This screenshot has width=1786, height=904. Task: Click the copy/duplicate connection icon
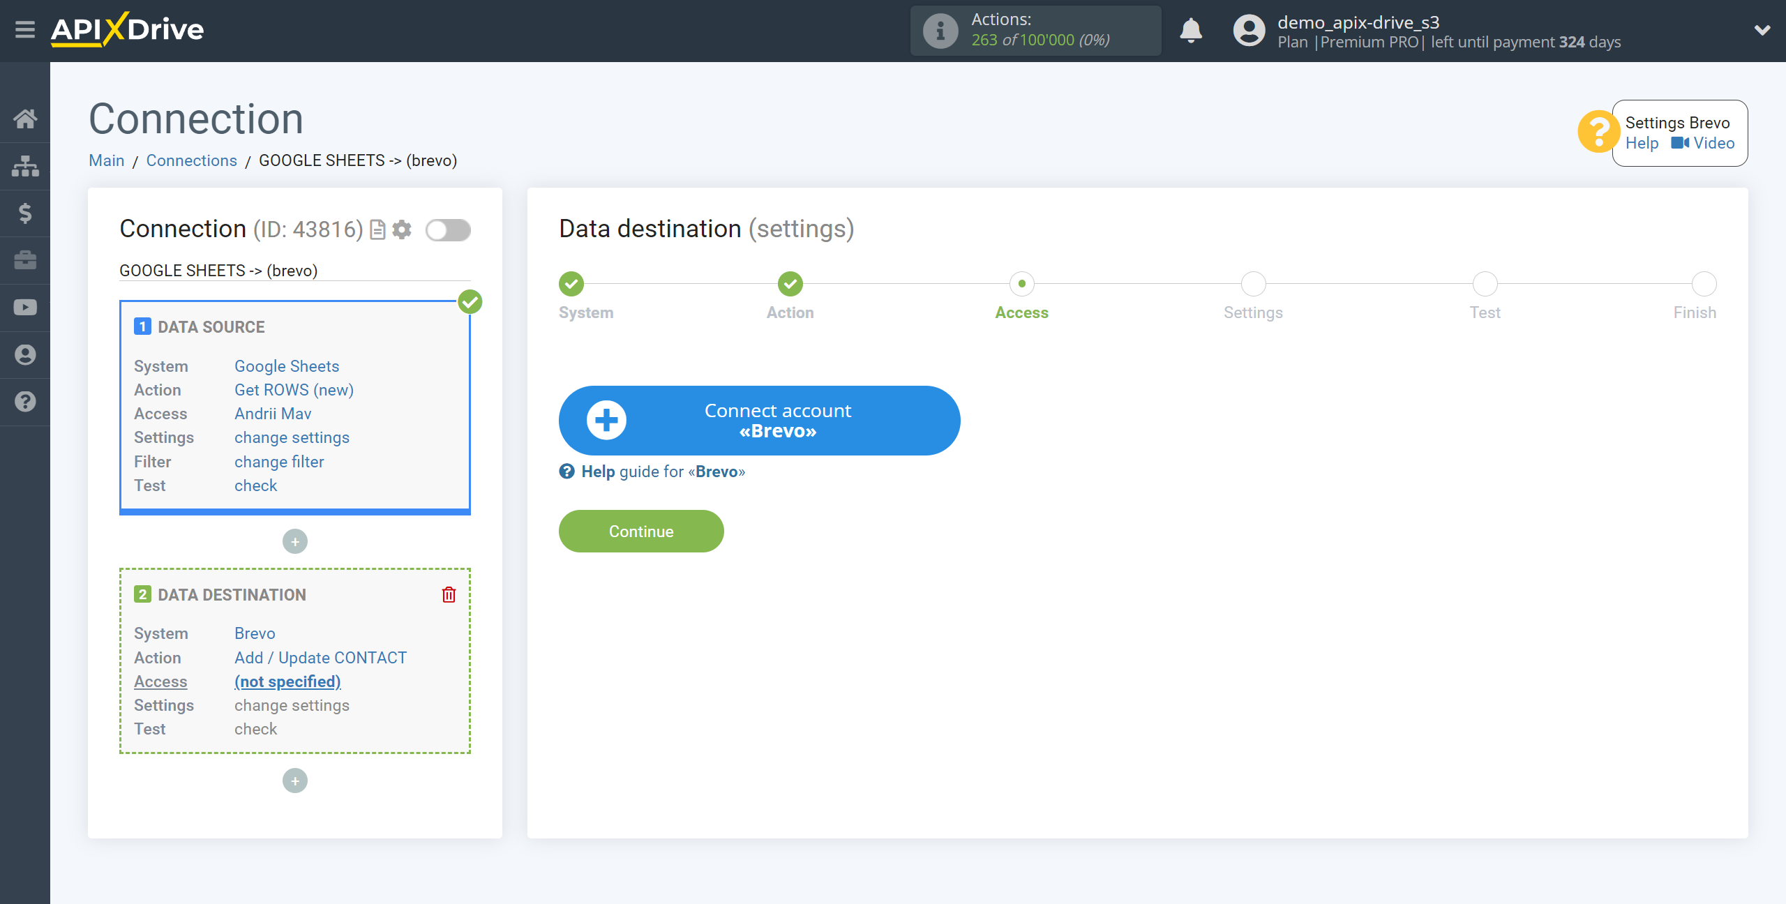click(x=376, y=228)
